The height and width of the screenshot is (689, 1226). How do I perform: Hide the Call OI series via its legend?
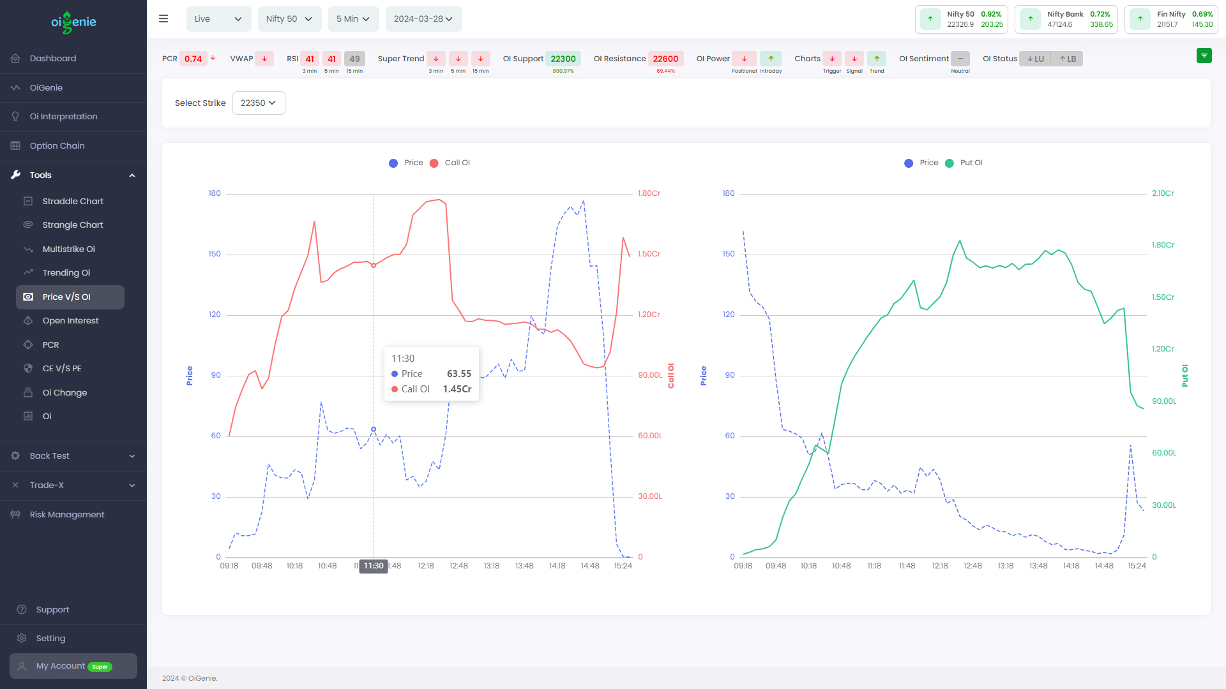click(x=450, y=163)
